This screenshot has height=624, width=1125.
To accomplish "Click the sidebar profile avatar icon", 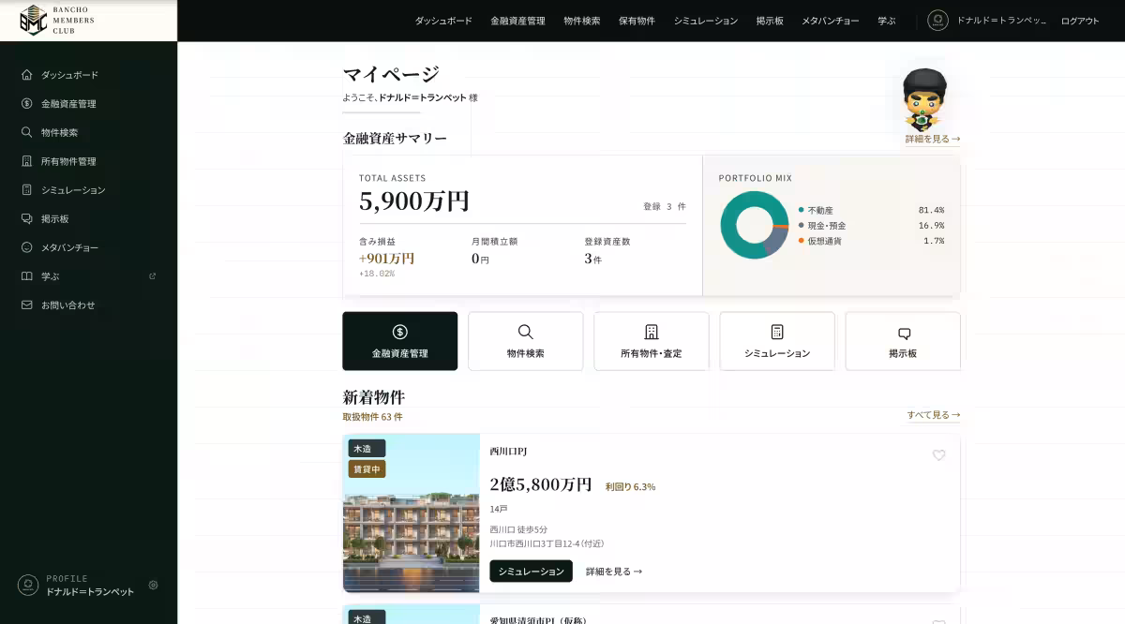I will [28, 585].
